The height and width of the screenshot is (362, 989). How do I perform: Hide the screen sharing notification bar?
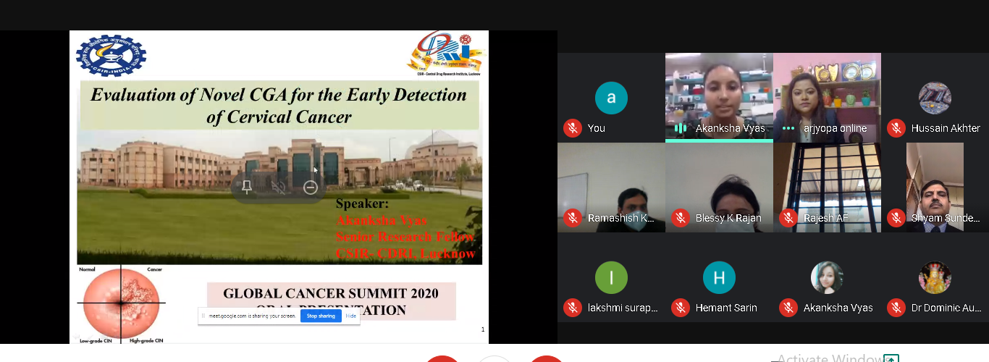[350, 316]
